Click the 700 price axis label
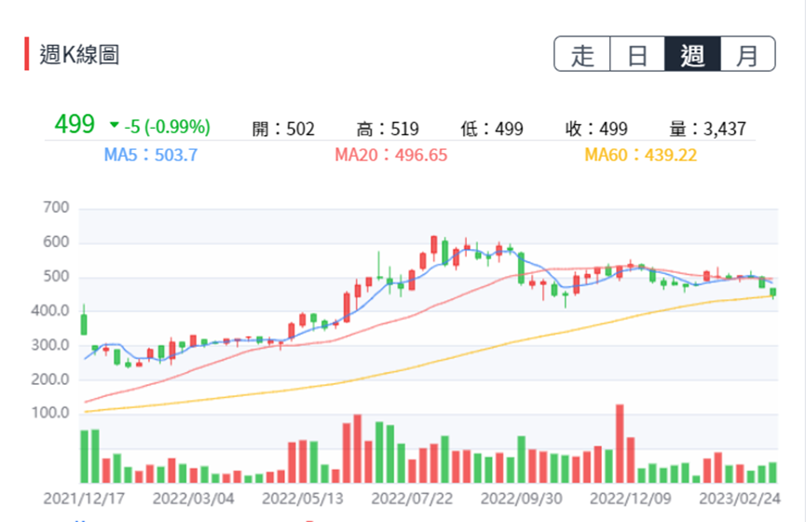 tap(57, 207)
